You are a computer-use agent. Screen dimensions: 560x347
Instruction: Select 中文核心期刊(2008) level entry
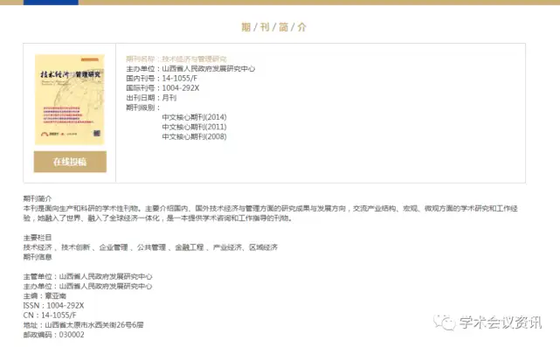tap(194, 136)
